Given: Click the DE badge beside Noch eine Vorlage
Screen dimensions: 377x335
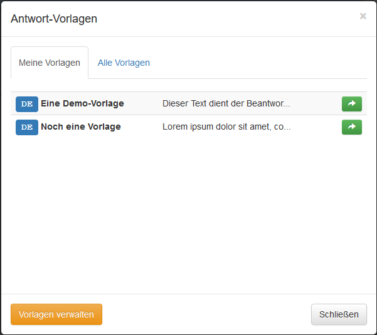Looking at the screenshot, I should pos(27,127).
